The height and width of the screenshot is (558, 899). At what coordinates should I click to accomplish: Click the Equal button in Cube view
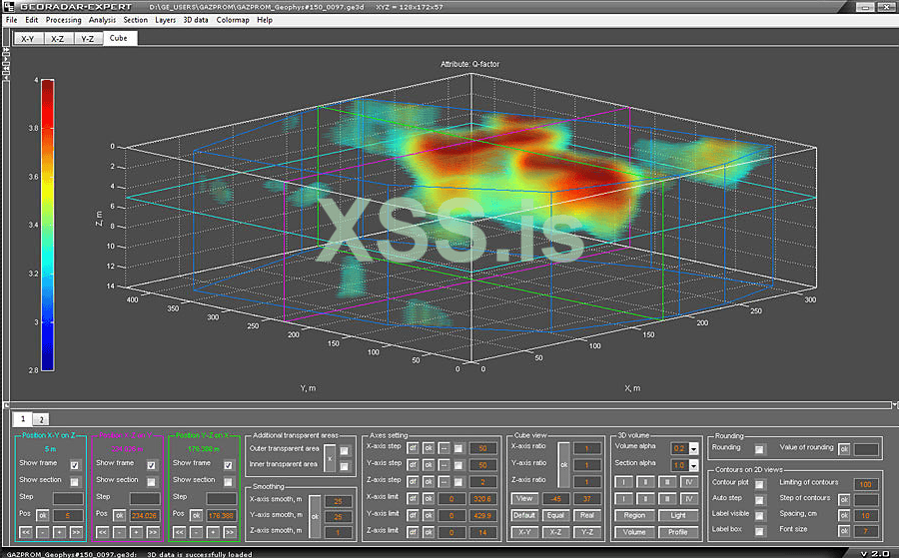[557, 515]
